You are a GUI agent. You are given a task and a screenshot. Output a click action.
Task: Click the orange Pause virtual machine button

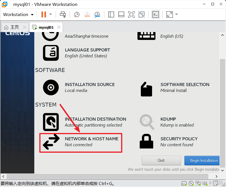point(44,14)
